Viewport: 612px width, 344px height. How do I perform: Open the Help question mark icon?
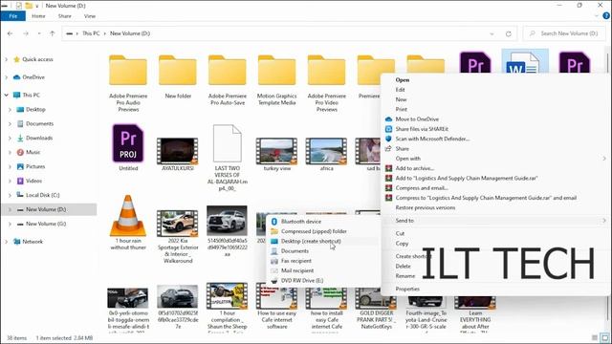(606, 16)
